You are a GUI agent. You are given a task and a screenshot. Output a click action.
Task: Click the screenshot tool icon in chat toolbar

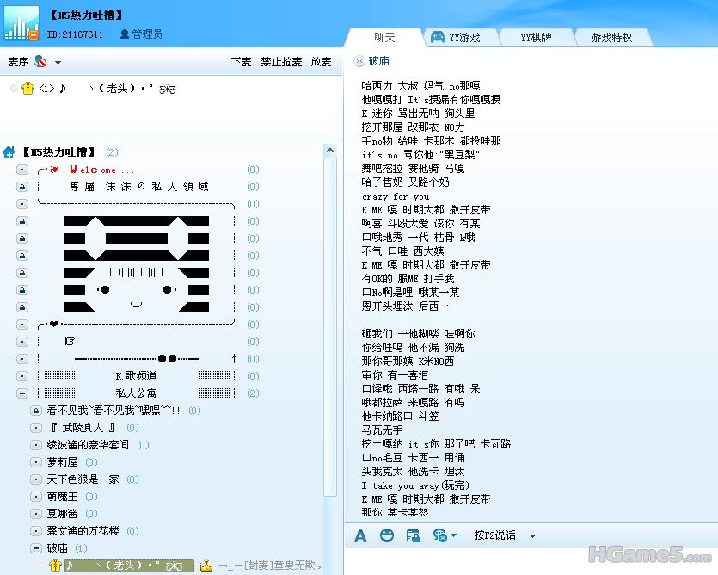(x=414, y=535)
